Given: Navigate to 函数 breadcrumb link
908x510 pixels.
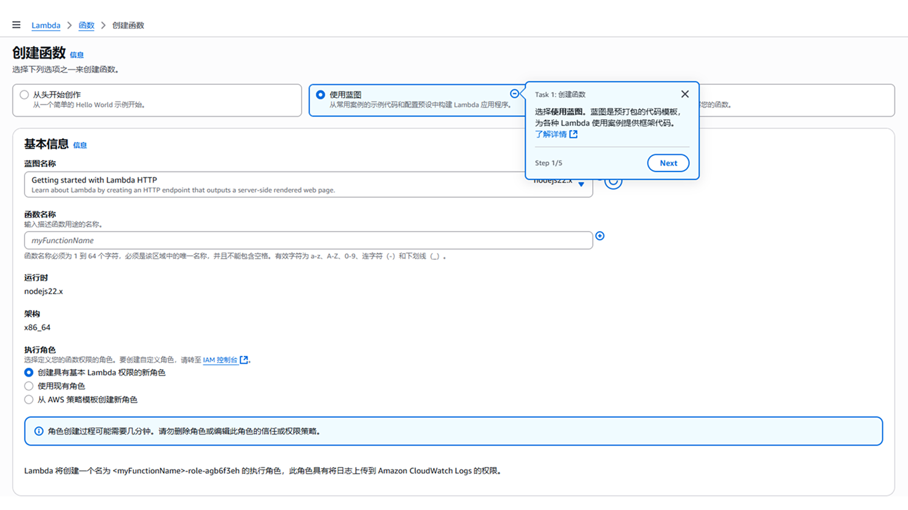Looking at the screenshot, I should [x=87, y=26].
